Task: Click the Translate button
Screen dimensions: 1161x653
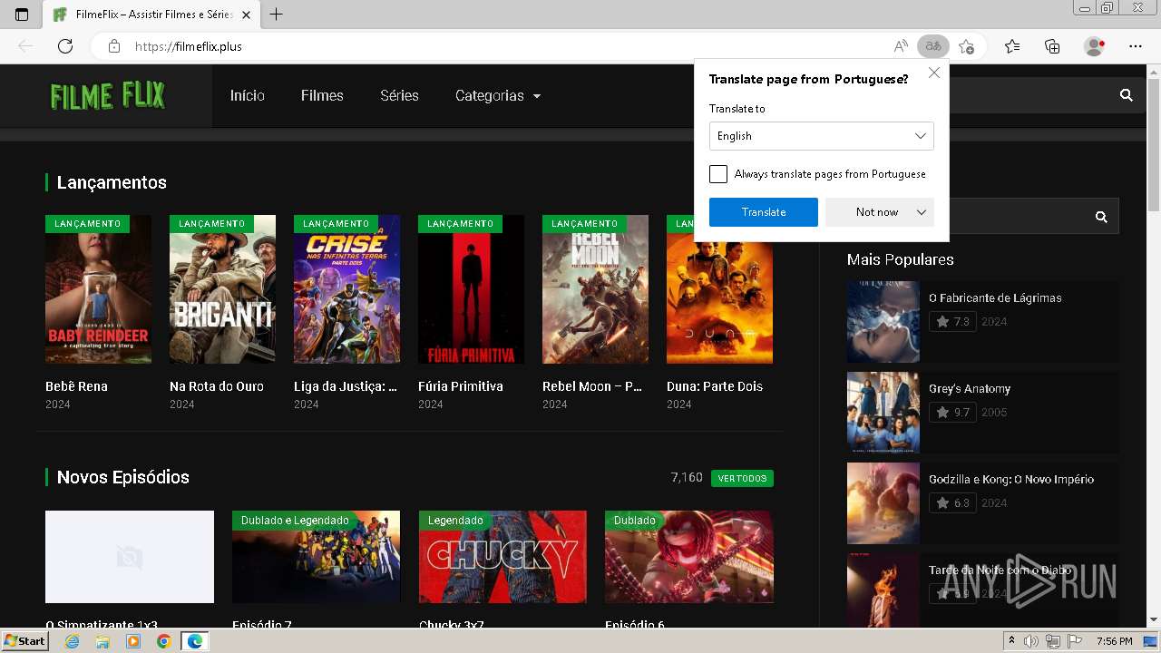Action: coord(764,212)
